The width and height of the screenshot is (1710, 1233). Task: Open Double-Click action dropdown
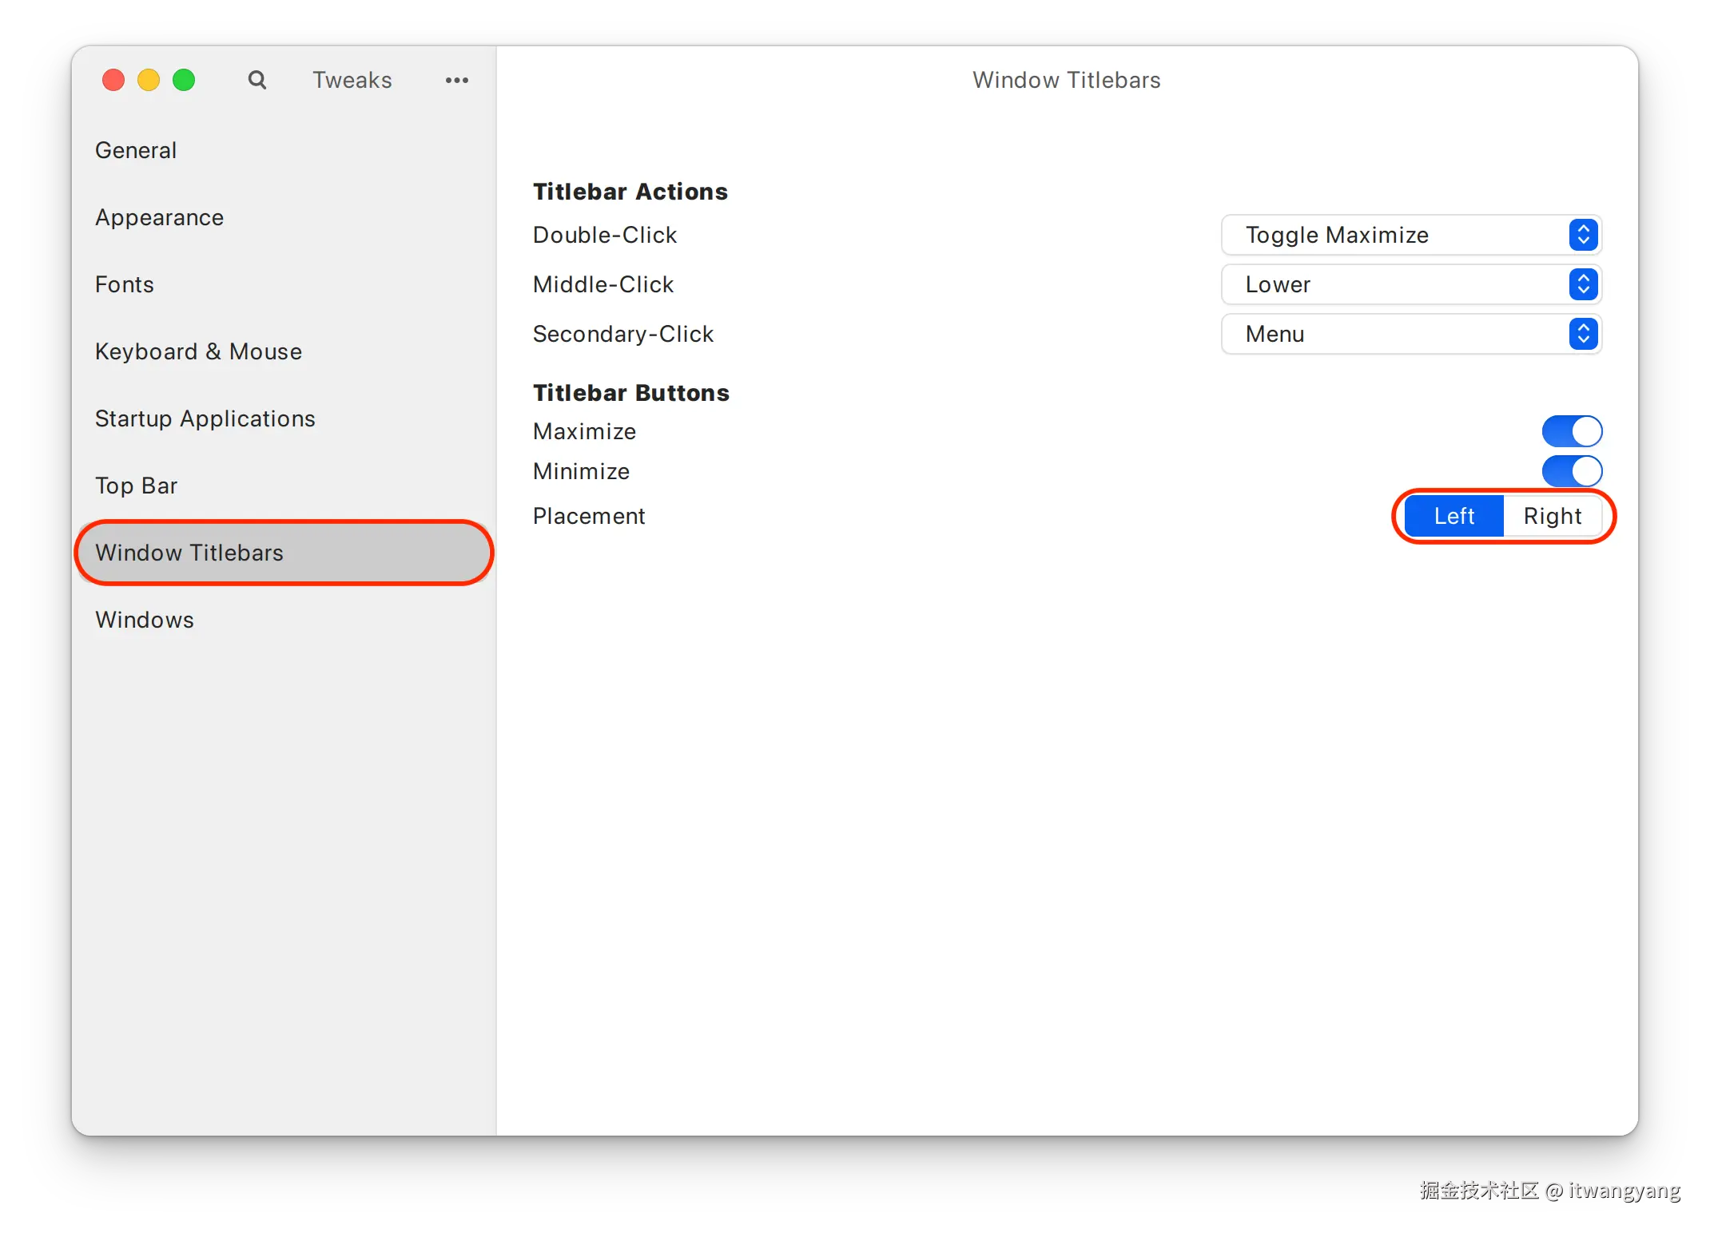coord(1411,235)
